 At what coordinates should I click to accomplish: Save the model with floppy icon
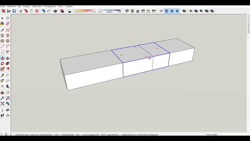click(14, 11)
